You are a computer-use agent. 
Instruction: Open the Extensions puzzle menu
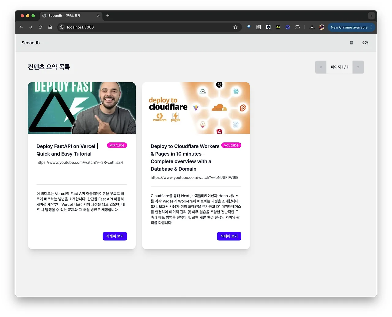tap(297, 27)
